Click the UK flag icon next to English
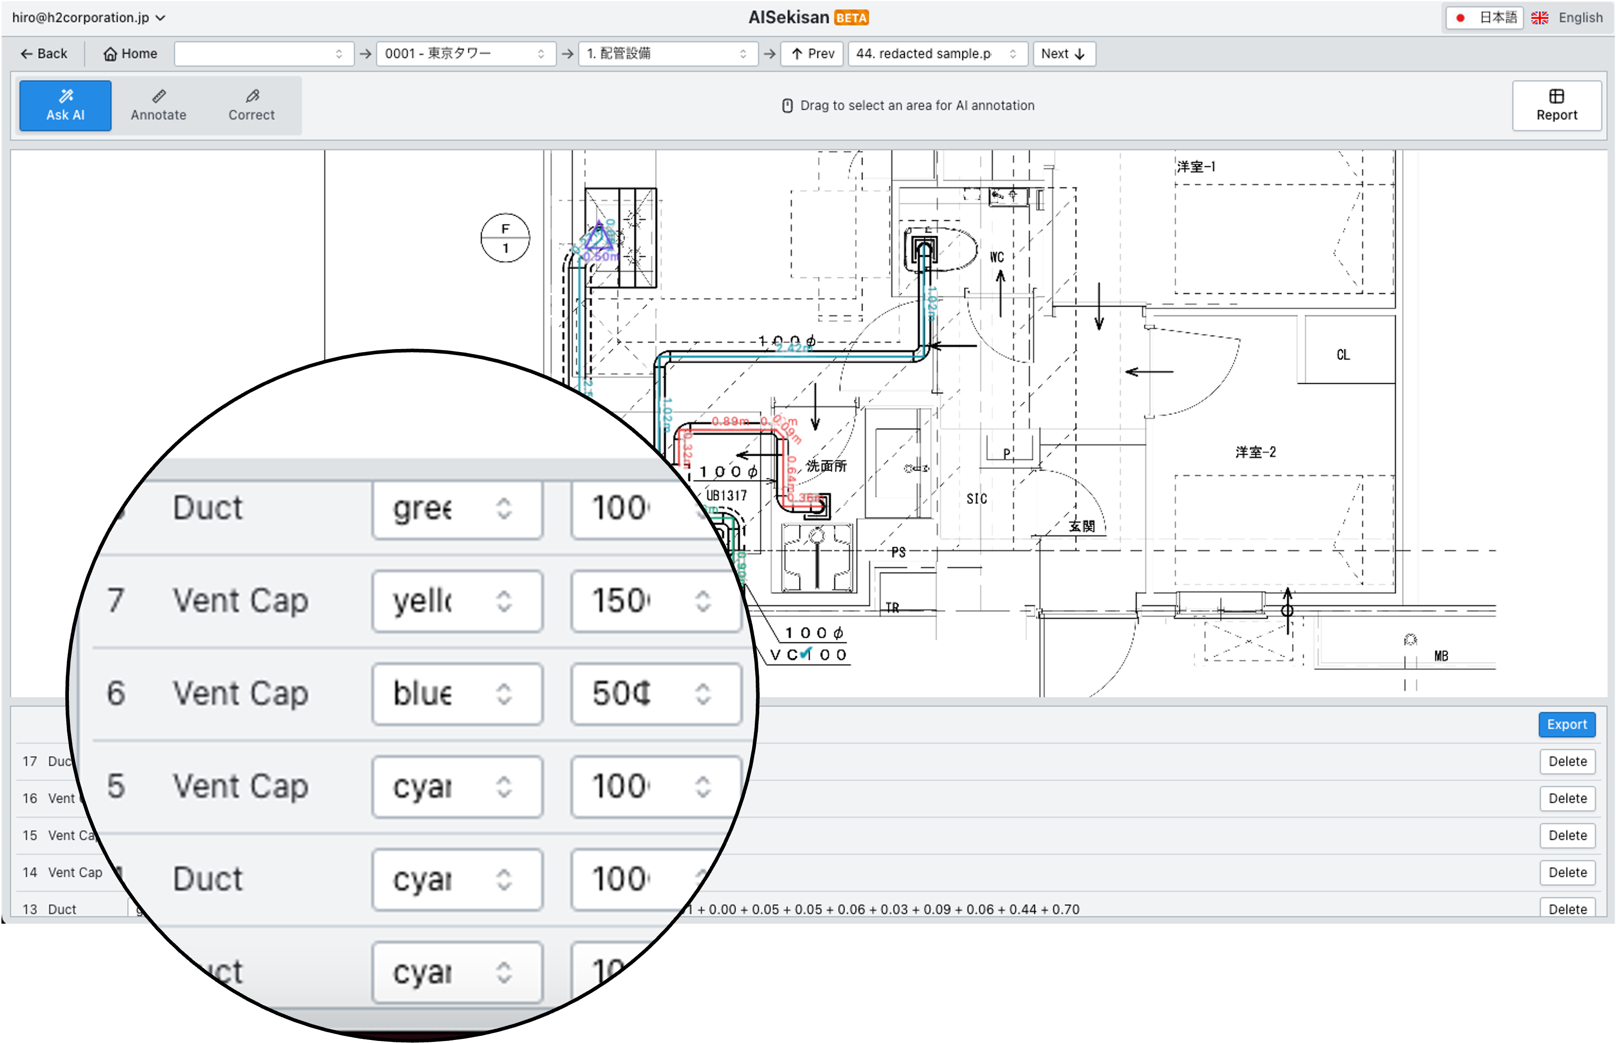Viewport: 1616px width, 1043px height. [x=1539, y=18]
